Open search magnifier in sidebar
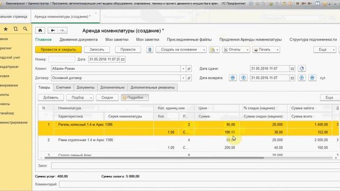Image resolution: width=340 pixels, height=191 pixels. tap(25, 29)
